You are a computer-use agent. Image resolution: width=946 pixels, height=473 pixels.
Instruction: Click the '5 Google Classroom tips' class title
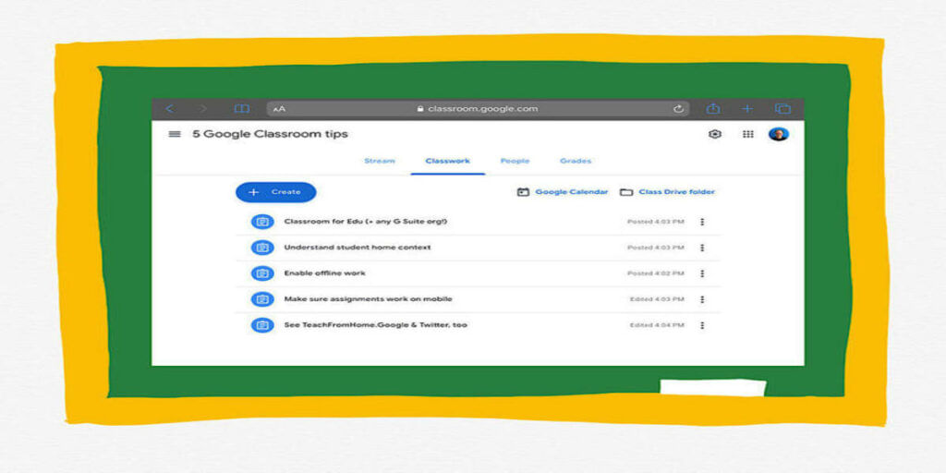point(270,134)
